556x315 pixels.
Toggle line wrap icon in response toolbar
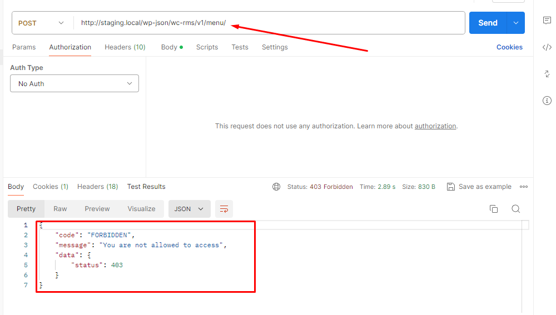coord(224,209)
